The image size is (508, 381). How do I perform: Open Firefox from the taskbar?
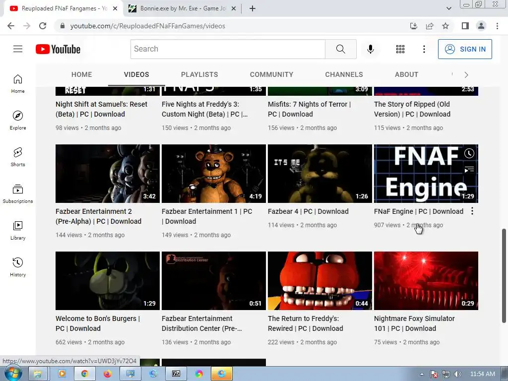(x=107, y=374)
